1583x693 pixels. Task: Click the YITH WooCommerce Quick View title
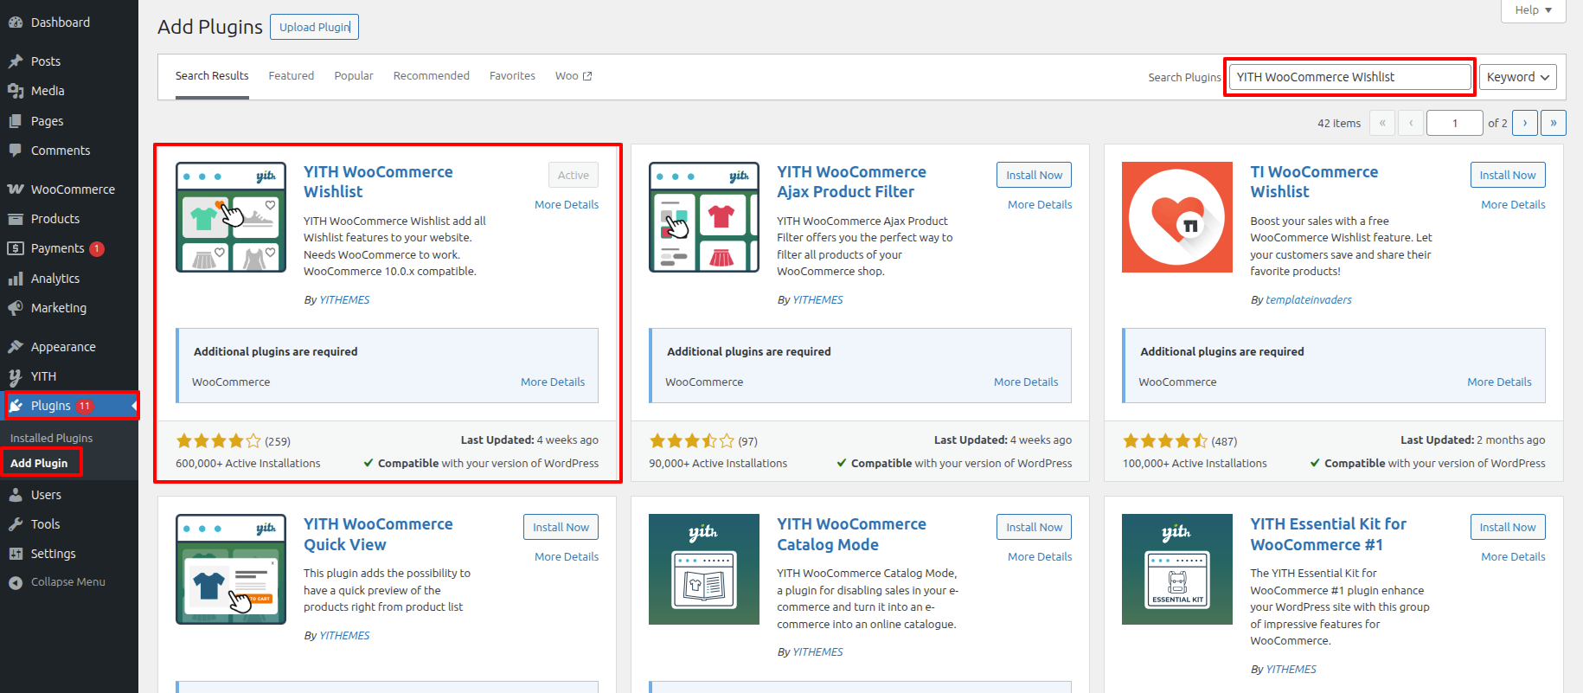click(x=378, y=535)
